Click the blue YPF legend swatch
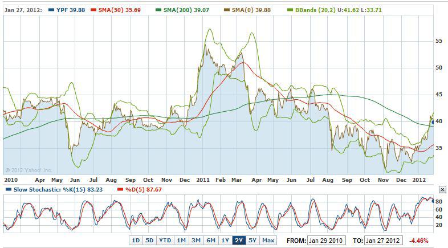 pyautogui.click(x=51, y=10)
